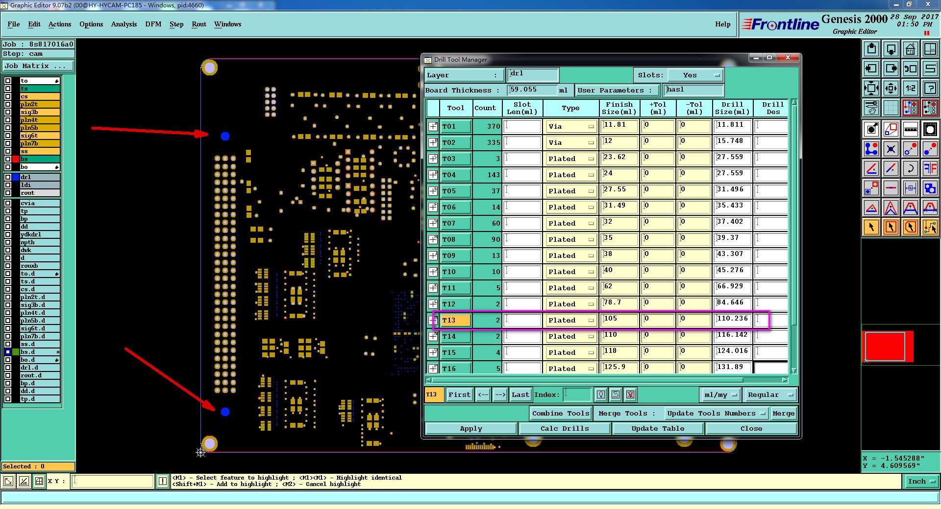Click the previous zoom undo view icon
Viewport: 941px width, 509px height.
click(x=911, y=69)
